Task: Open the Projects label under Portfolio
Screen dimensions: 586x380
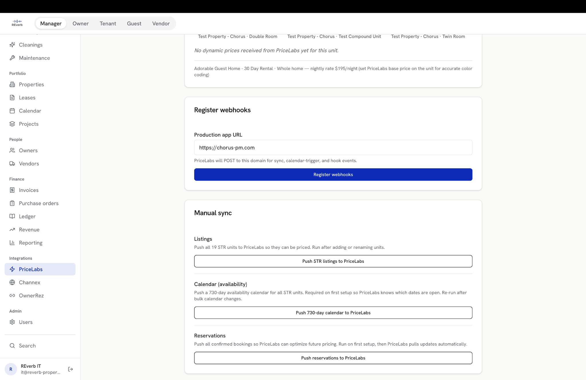Action: (x=29, y=124)
